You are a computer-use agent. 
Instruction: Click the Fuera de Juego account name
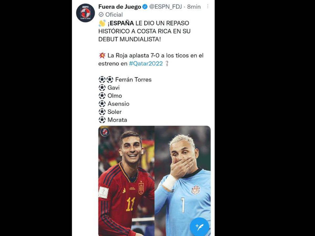[x=120, y=7]
